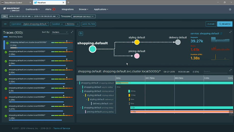This screenshot has height=132, width=234.
Task: Expand the trace detail panel
Action: click(x=230, y=70)
